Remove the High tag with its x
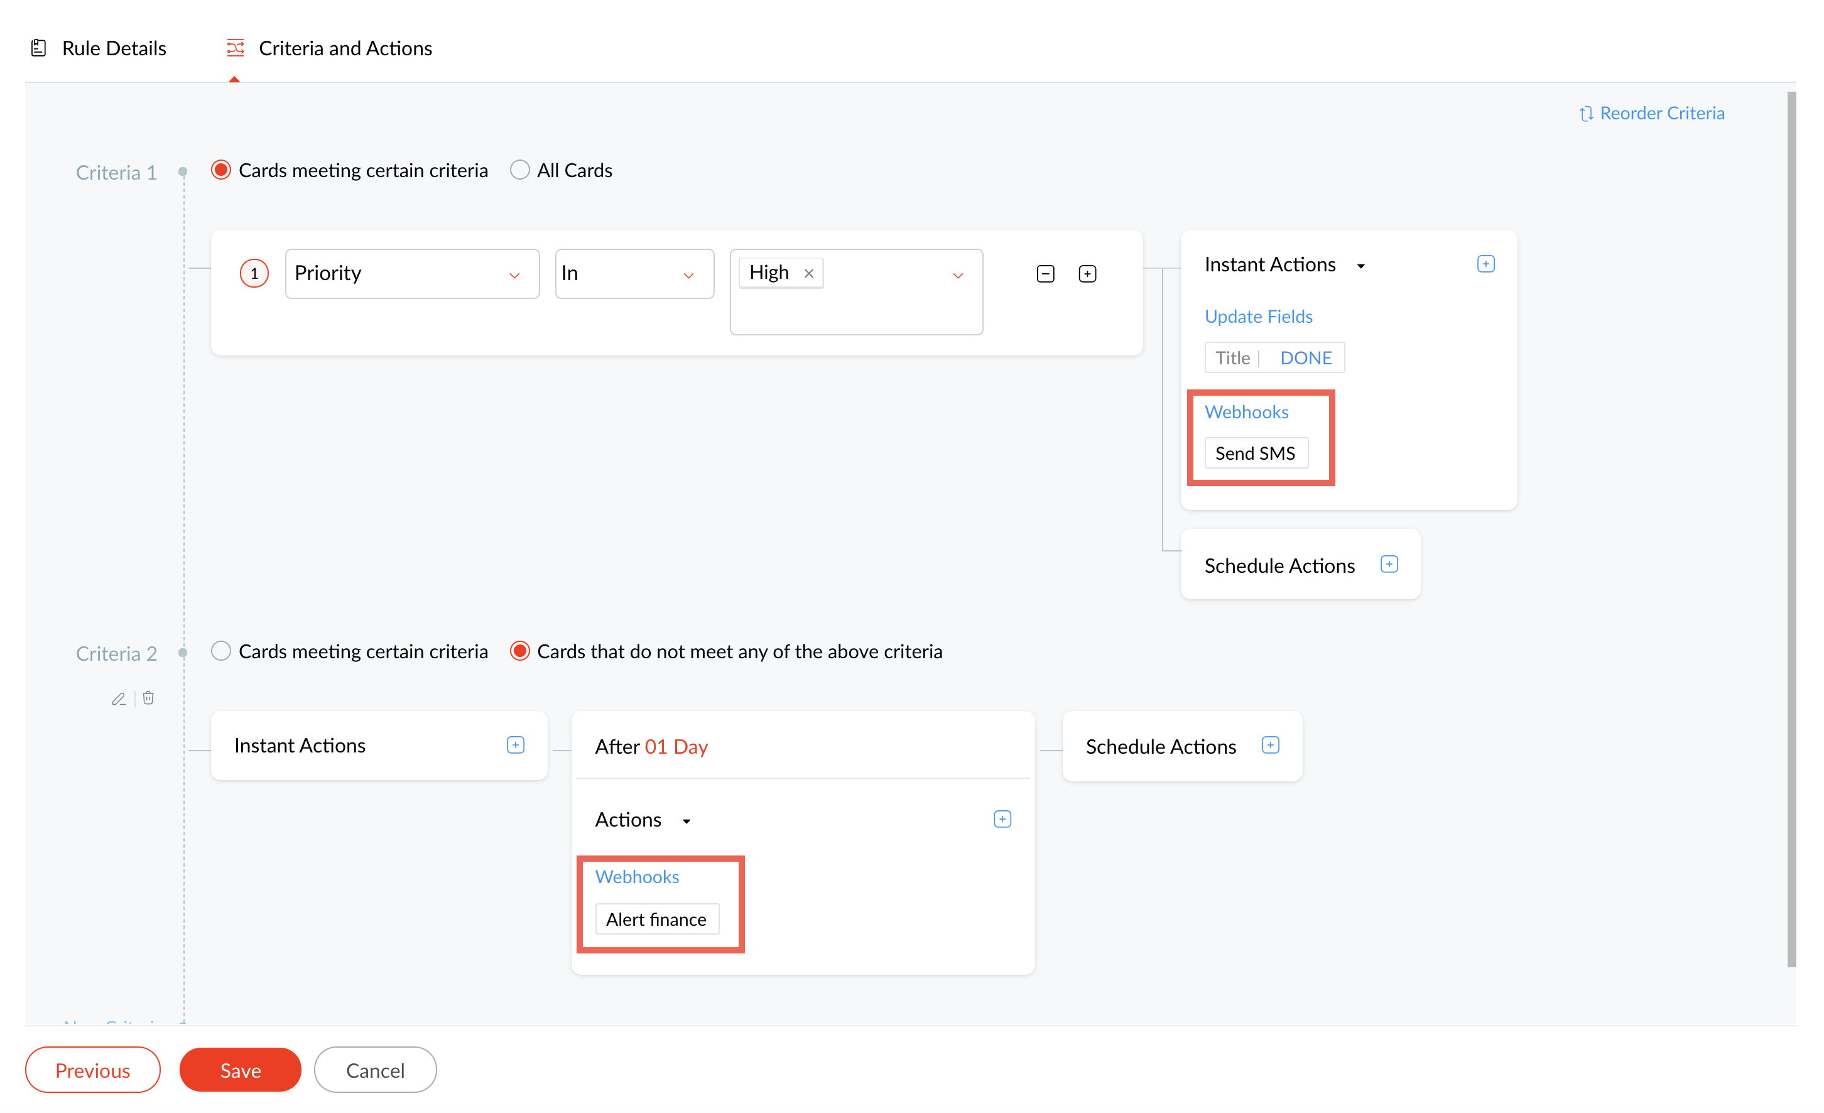 (x=808, y=273)
